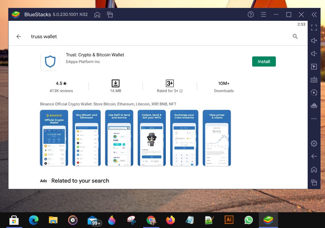
Task: Toggle cursor lock in sidebar
Action: tap(314, 67)
